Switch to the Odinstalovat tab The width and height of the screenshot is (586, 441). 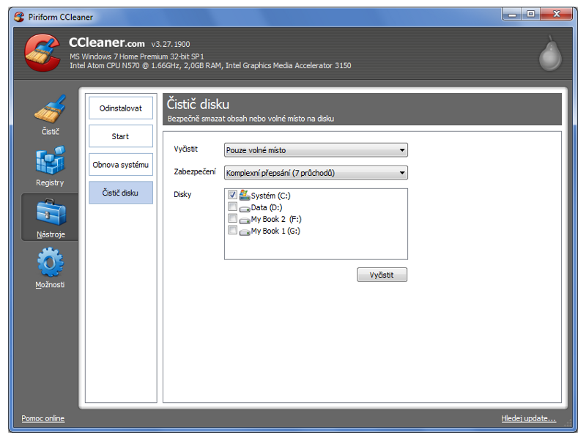point(121,108)
